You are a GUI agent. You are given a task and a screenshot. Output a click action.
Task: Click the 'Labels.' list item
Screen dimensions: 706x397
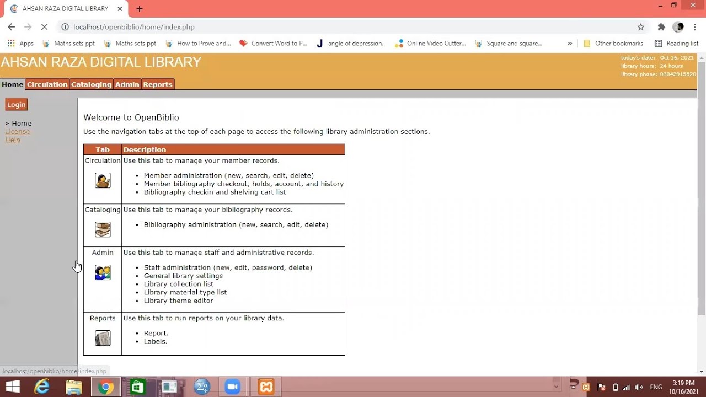(156, 341)
